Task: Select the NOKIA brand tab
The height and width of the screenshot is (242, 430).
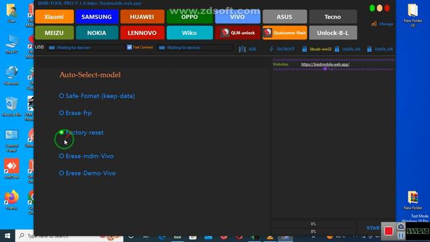Action: tap(97, 33)
